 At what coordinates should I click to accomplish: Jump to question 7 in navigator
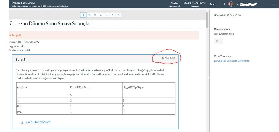[118, 15]
